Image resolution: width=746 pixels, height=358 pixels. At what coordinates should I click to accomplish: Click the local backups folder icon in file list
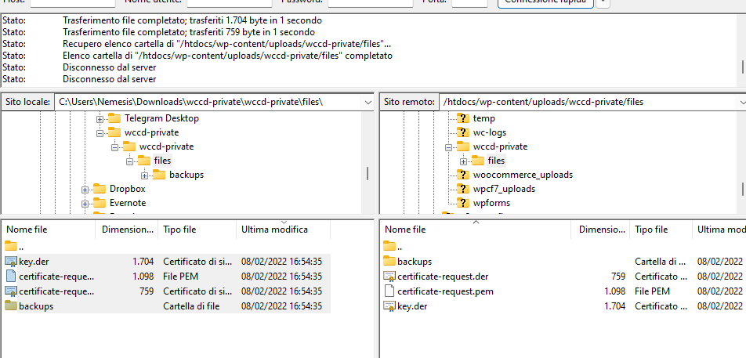click(11, 306)
